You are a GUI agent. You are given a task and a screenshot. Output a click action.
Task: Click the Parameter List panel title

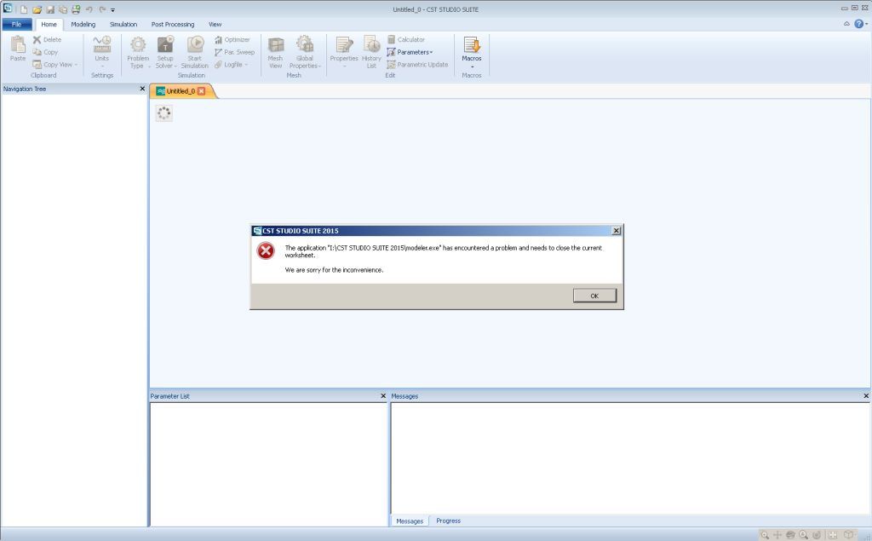170,396
